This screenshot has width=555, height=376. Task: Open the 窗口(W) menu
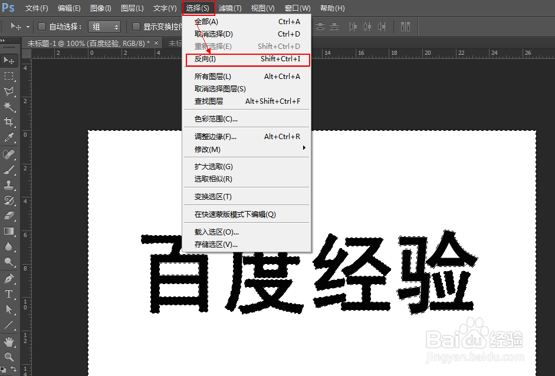coord(297,8)
